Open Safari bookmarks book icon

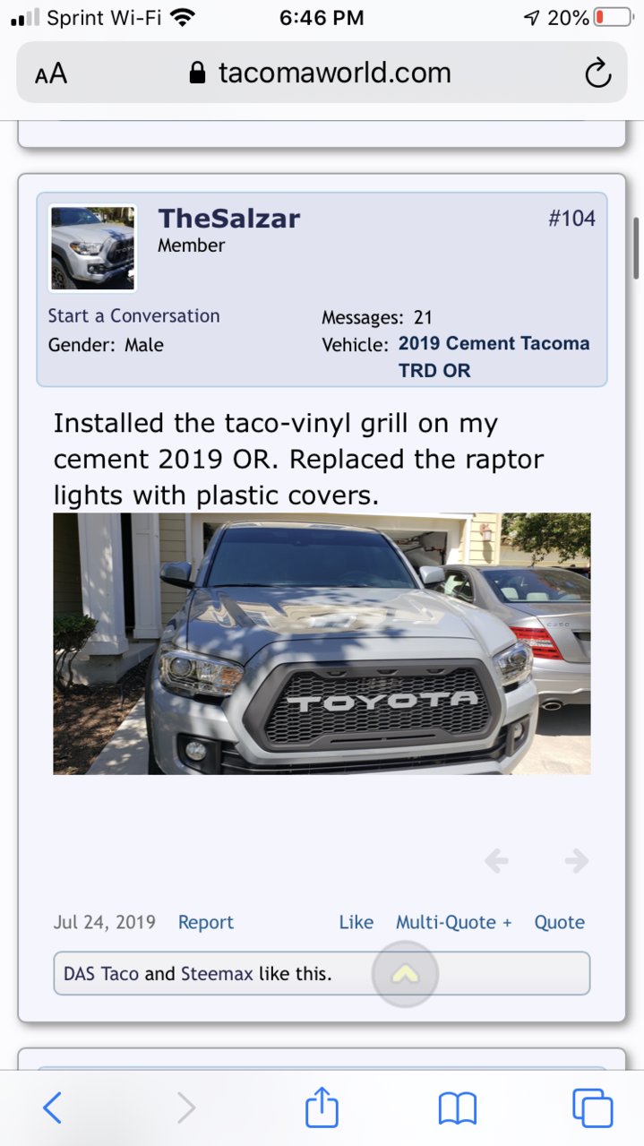(x=458, y=1109)
